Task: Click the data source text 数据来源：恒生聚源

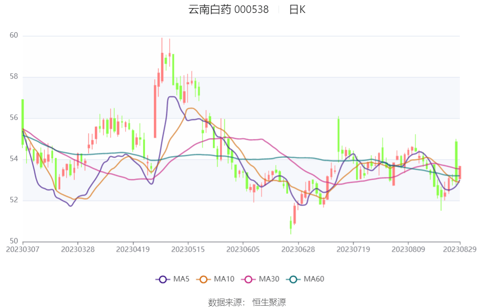Action: click(247, 302)
